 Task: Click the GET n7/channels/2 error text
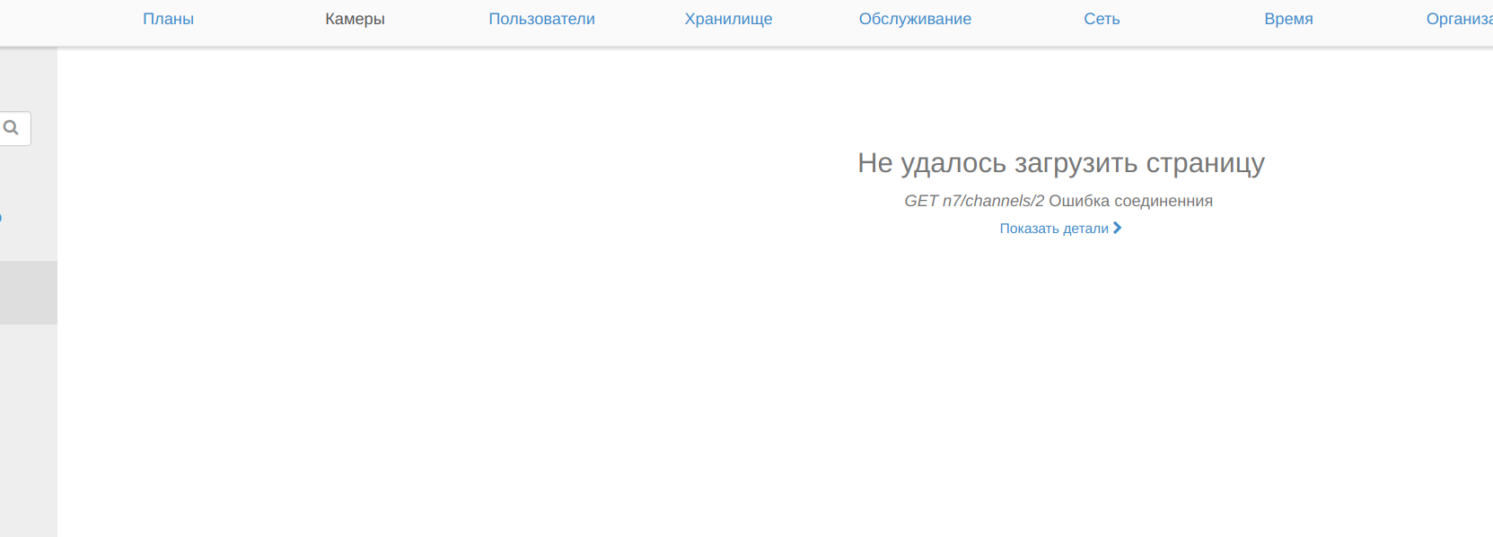974,201
